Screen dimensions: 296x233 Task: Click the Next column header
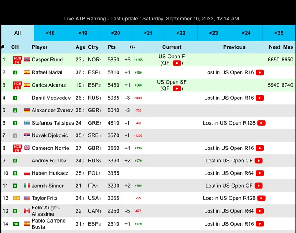click(275, 47)
